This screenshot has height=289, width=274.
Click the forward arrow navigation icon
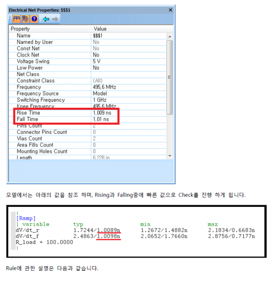(55, 19)
